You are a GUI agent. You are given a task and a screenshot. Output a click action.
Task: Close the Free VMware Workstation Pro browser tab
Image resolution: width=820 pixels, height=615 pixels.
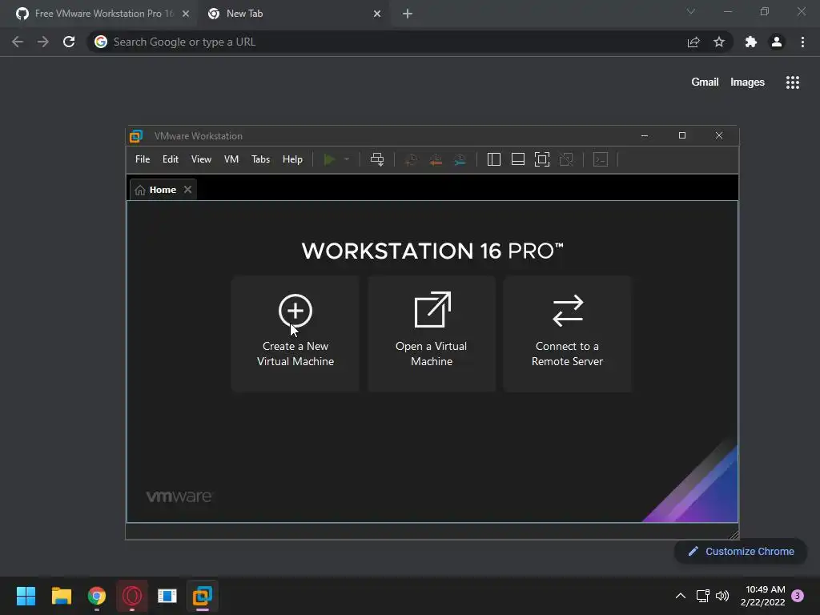pyautogui.click(x=186, y=14)
